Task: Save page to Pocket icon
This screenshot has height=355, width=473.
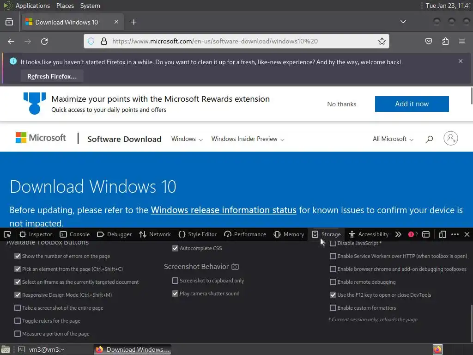Action: (x=428, y=41)
